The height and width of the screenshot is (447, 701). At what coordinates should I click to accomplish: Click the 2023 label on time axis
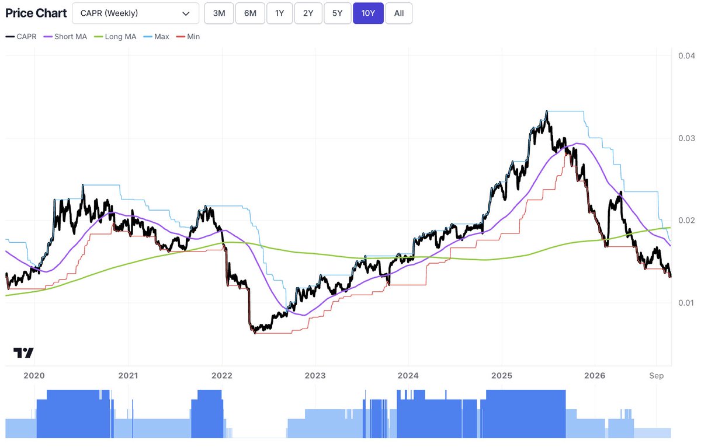pyautogui.click(x=315, y=376)
